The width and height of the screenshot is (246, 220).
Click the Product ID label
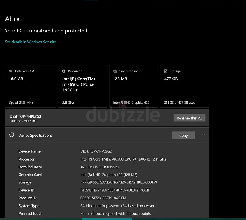point(27,198)
